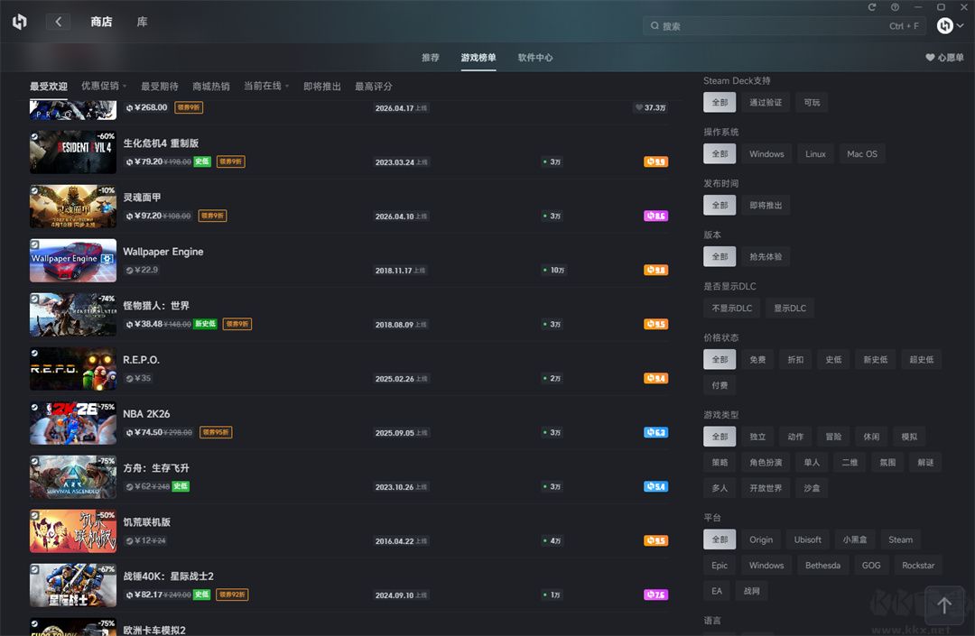Click the score badge for 饥荒联机版
This screenshot has height=636, width=975.
click(655, 540)
